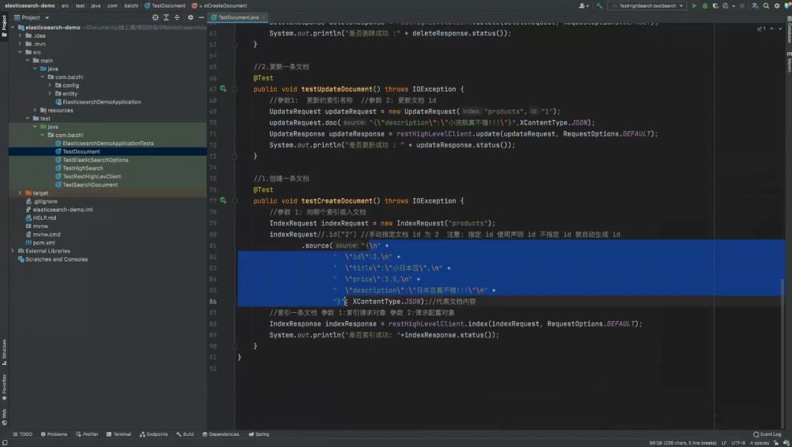Click the green Debug bug icon
The height and width of the screenshot is (447, 792).
[x=705, y=5]
